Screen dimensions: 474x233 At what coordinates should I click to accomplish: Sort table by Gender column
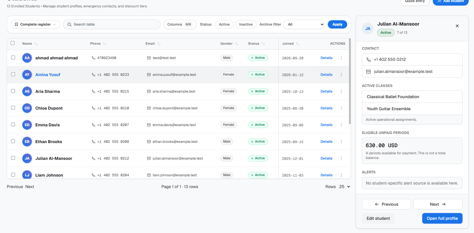(x=229, y=44)
